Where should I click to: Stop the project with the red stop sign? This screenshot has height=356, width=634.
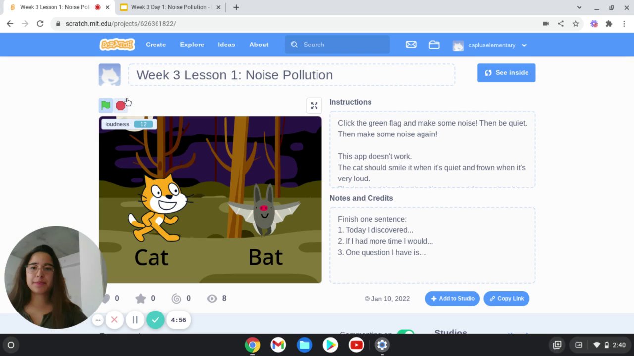(120, 105)
